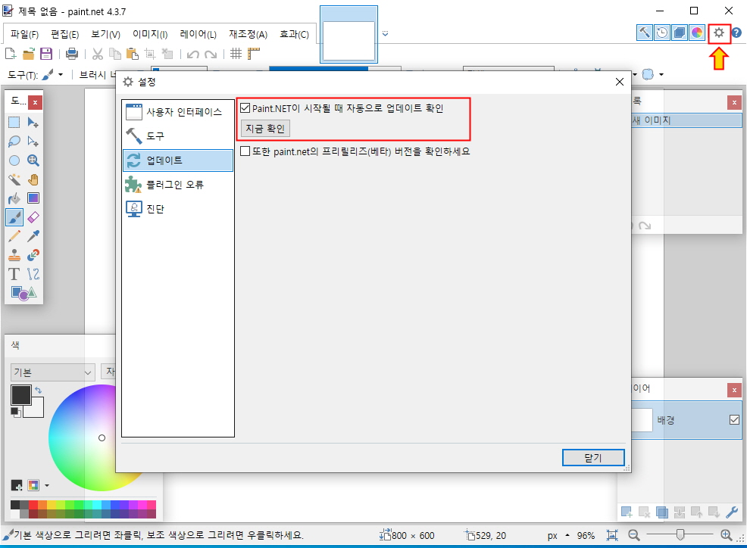The image size is (747, 548).
Task: Swap primary and secondary colors arrow
Action: (x=39, y=390)
